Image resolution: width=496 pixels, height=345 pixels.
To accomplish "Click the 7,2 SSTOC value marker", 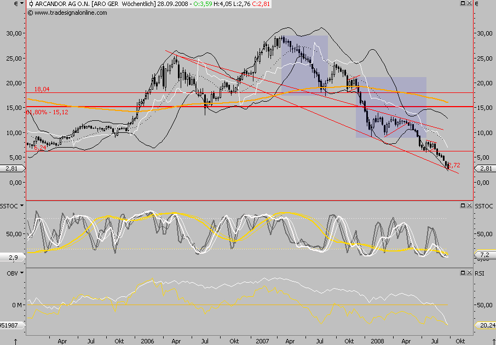I will pyautogui.click(x=484, y=255).
